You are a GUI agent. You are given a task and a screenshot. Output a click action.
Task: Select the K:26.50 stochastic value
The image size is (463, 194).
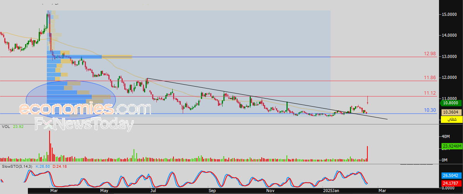pos(43,167)
